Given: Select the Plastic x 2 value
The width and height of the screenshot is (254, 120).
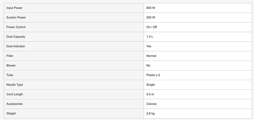Looking at the screenshot, I should (153, 75).
